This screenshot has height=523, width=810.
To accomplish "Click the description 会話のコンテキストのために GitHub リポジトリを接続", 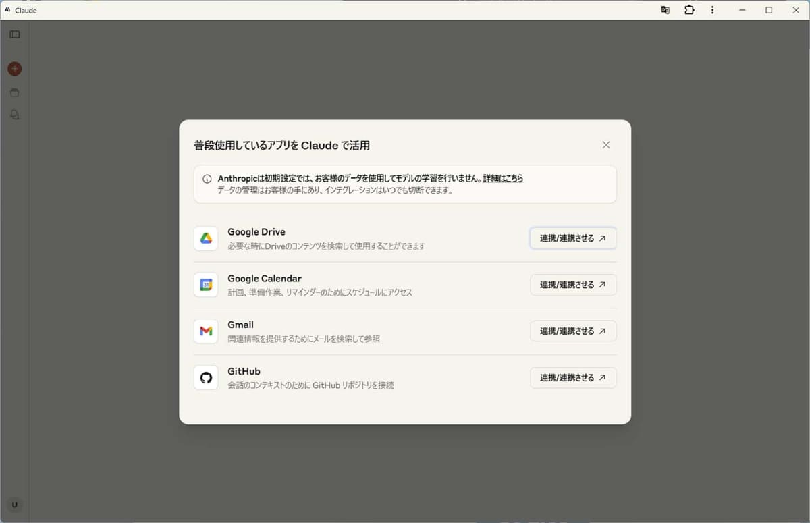I will coord(311,385).
